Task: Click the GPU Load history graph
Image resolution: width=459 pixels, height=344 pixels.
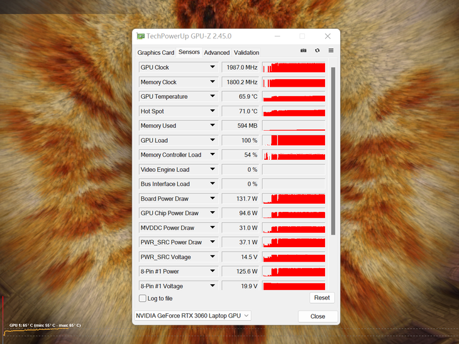Action: [x=294, y=140]
